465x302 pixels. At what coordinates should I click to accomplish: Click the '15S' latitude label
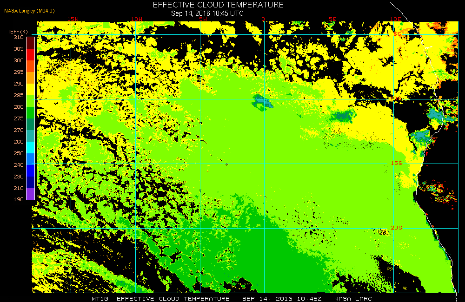pos(397,163)
